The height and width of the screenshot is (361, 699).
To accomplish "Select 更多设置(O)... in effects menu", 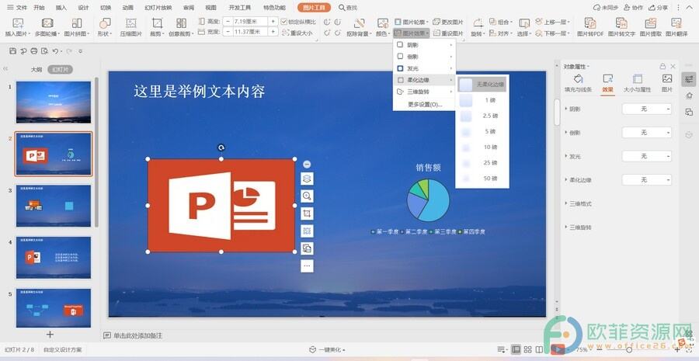I will (x=424, y=104).
